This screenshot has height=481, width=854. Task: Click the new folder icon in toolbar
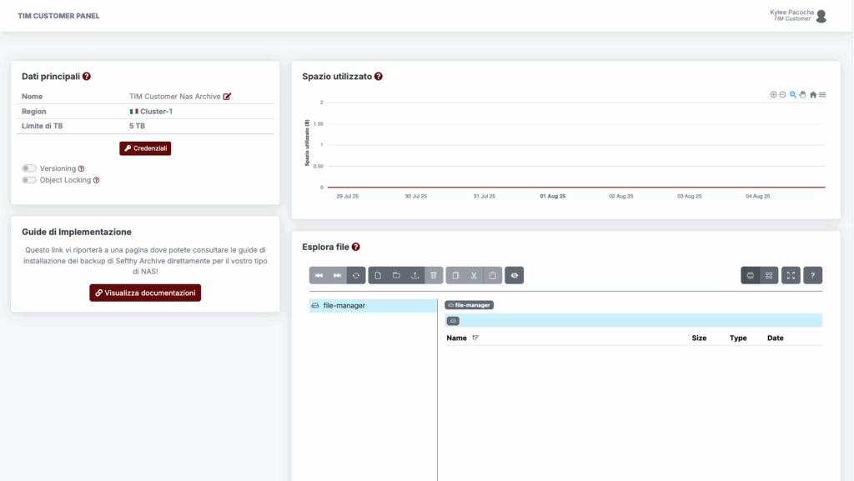click(x=396, y=275)
